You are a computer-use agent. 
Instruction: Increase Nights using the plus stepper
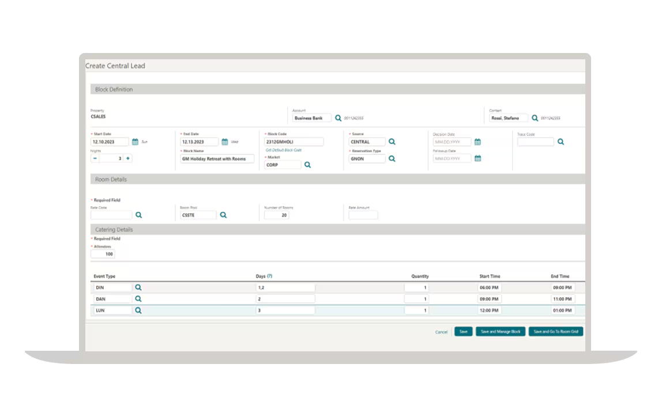[x=126, y=158]
